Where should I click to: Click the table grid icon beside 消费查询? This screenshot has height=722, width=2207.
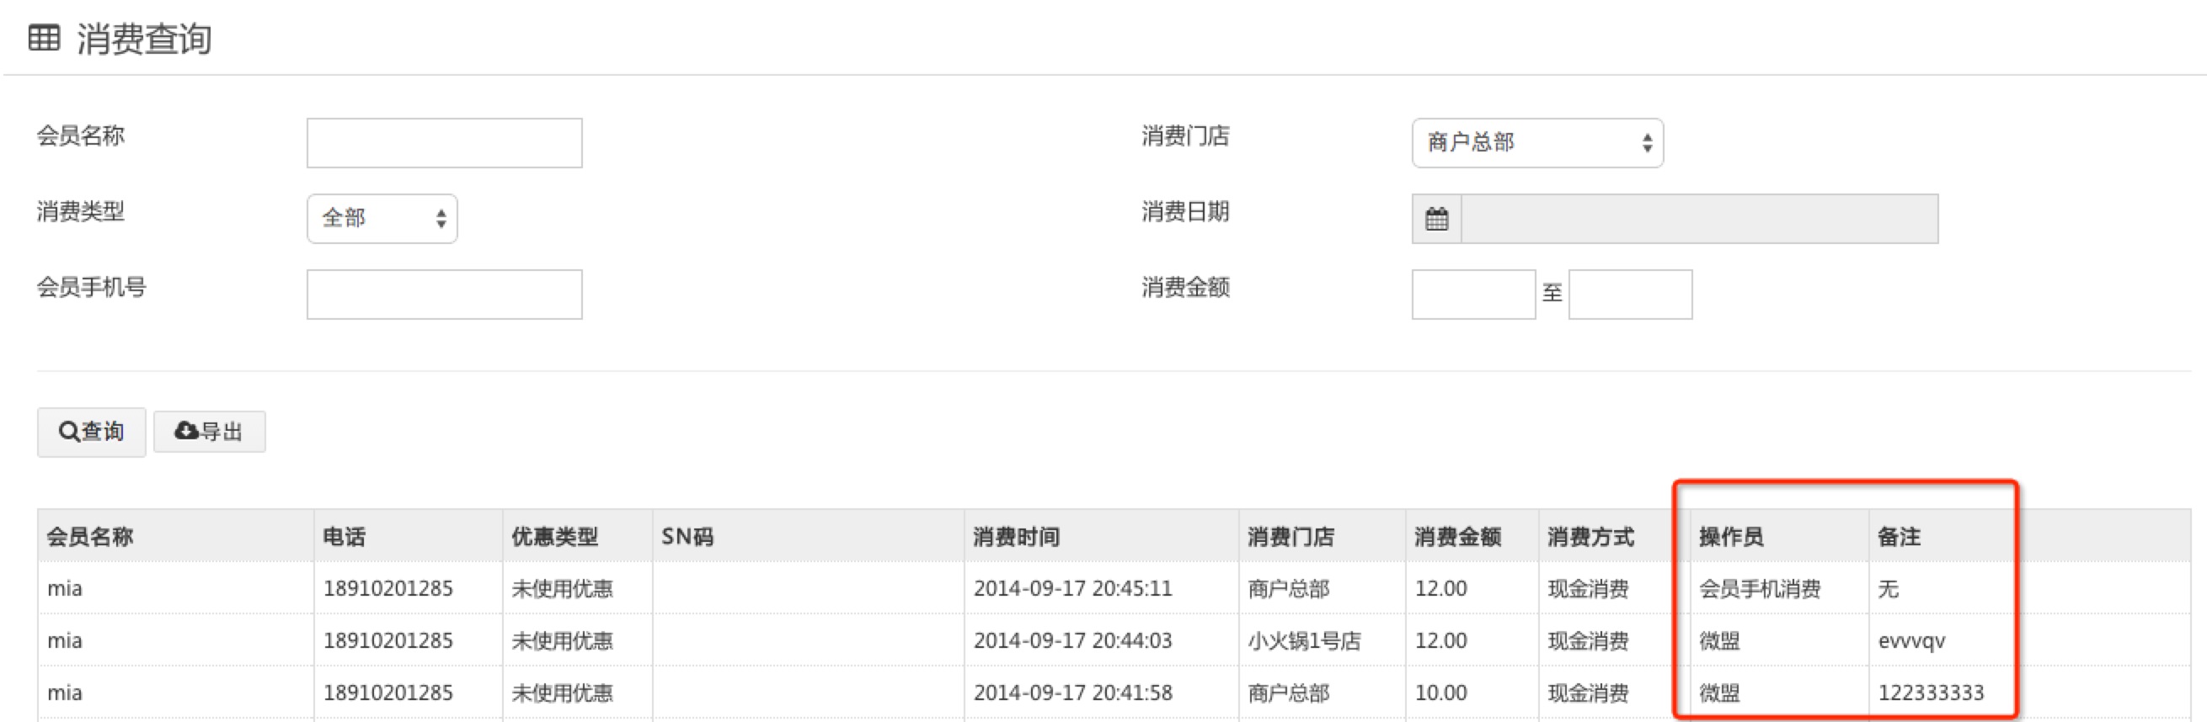[x=44, y=39]
